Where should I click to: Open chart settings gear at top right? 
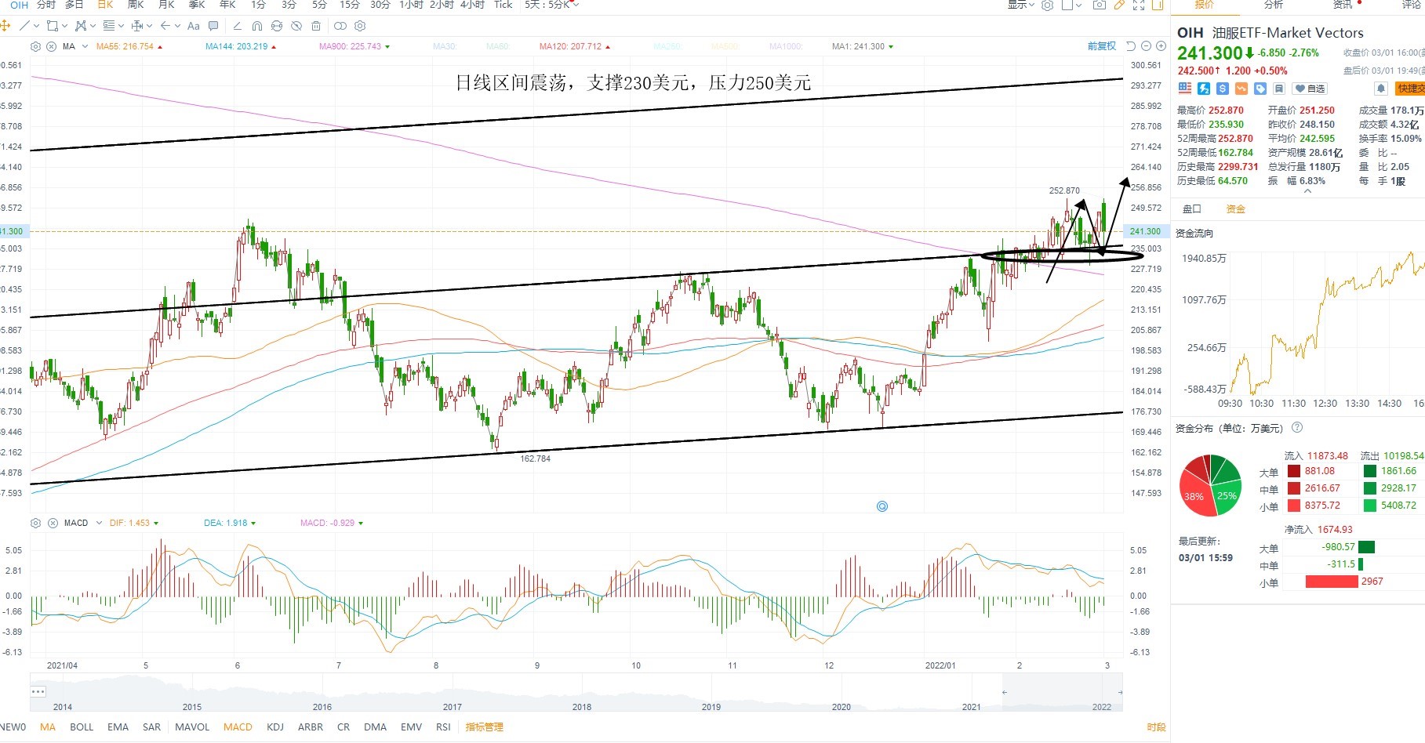(x=1047, y=5)
